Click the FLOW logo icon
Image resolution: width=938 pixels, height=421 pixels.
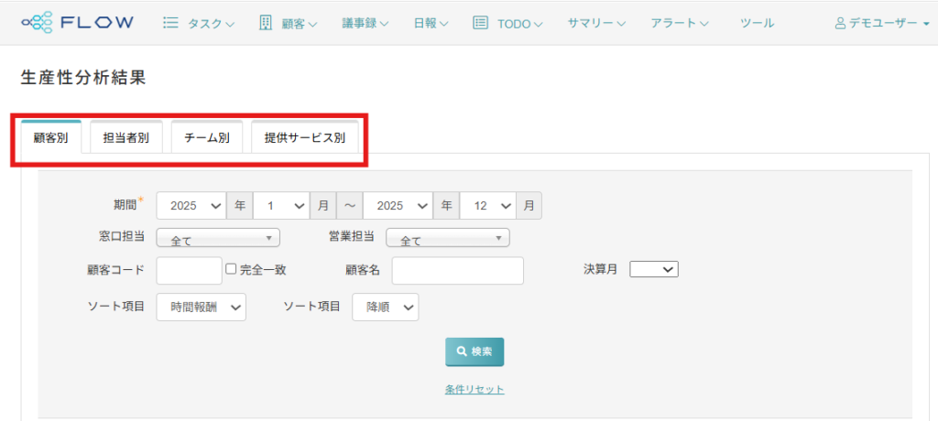(38, 22)
